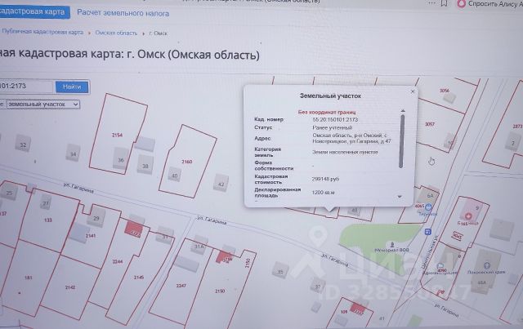Click the Мемориал ВОВ monument icon
The width and height of the screenshot is (523, 329).
tap(392, 245)
